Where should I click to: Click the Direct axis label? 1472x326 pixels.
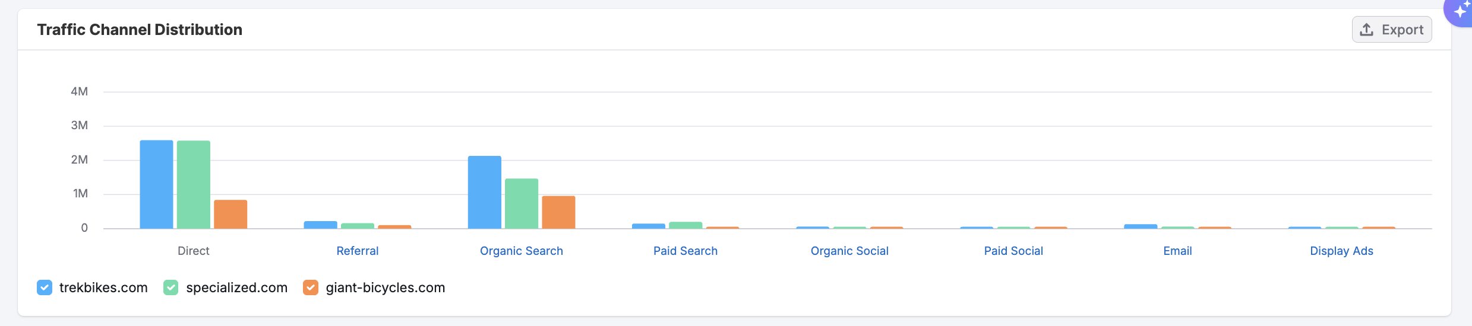coord(193,251)
